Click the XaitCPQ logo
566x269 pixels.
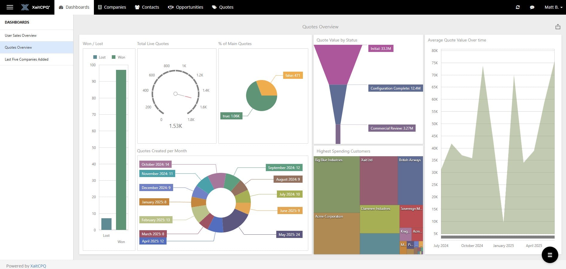pos(35,7)
